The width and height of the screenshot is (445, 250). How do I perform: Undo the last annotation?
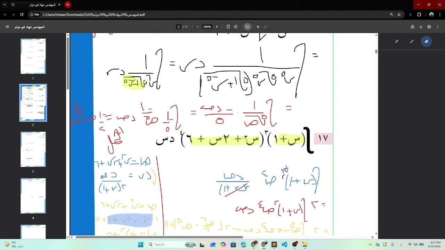pyautogui.click(x=258, y=27)
